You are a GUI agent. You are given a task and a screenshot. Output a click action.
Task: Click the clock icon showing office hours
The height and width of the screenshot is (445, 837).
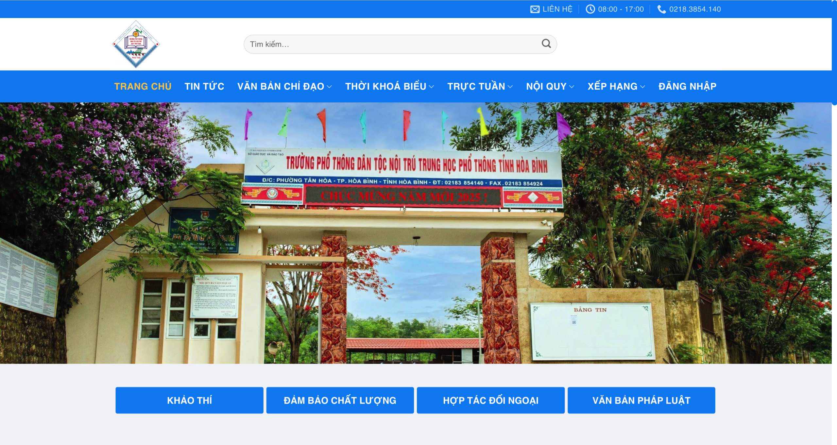590,9
